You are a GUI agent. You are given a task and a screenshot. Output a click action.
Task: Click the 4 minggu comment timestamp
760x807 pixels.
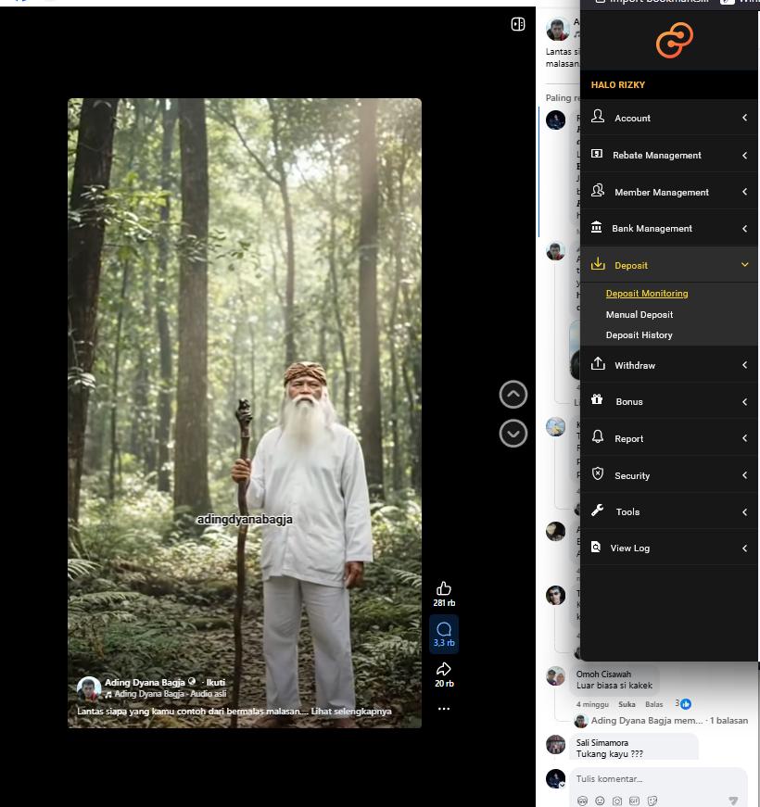pyautogui.click(x=592, y=704)
